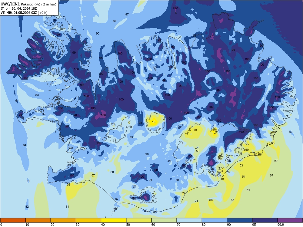This screenshot has width=303, height=227.
Task: Pick the lightest blue 70–80 legend swatch
Action: 189,220
